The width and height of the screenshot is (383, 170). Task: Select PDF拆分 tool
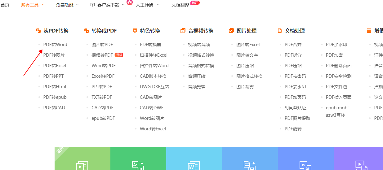(293, 55)
